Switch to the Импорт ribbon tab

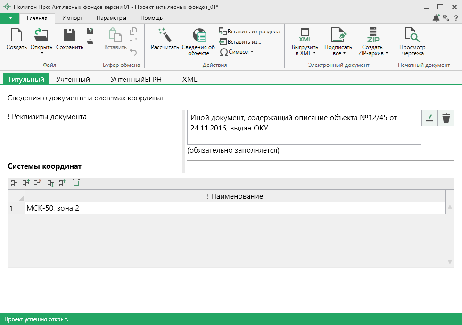(x=73, y=18)
